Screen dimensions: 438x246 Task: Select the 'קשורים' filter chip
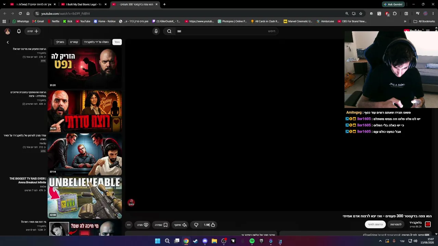click(74, 42)
